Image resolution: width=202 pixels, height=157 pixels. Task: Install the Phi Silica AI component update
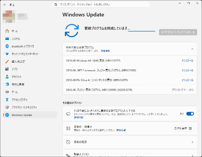point(187,80)
